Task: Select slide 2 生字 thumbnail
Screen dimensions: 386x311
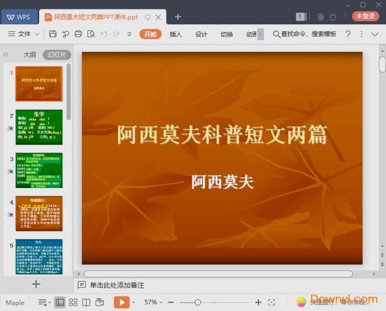Action: coord(39,127)
